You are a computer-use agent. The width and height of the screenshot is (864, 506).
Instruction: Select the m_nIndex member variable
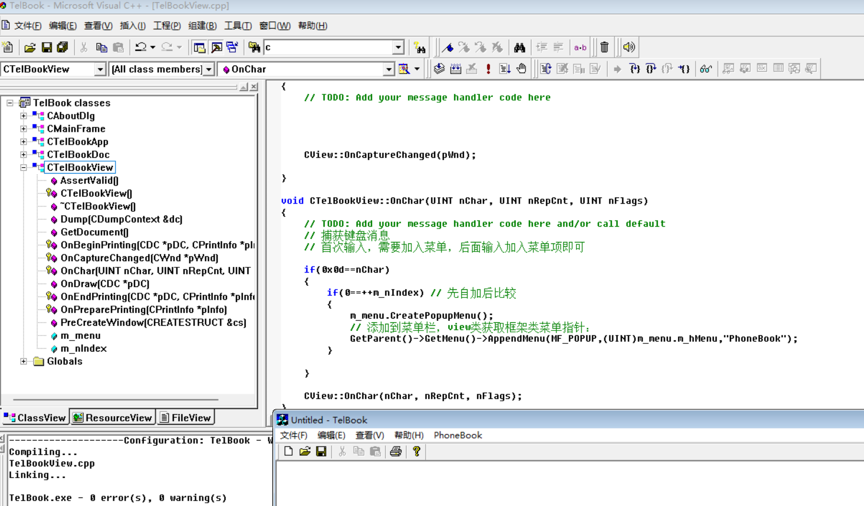click(x=83, y=349)
